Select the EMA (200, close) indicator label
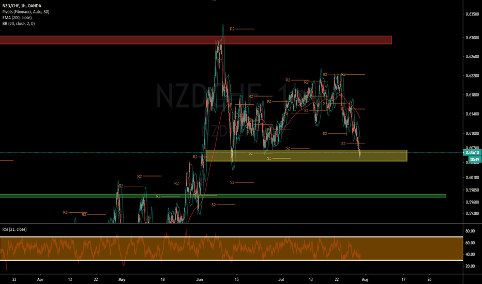 [17, 18]
